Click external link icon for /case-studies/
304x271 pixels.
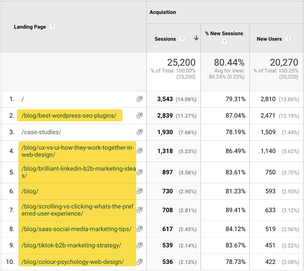click(x=139, y=132)
